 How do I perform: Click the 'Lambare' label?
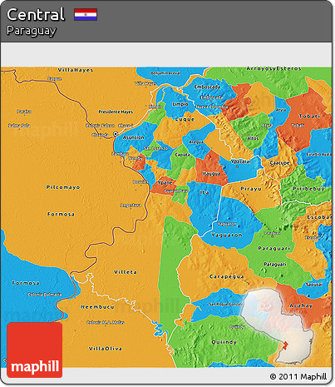tap(121, 154)
